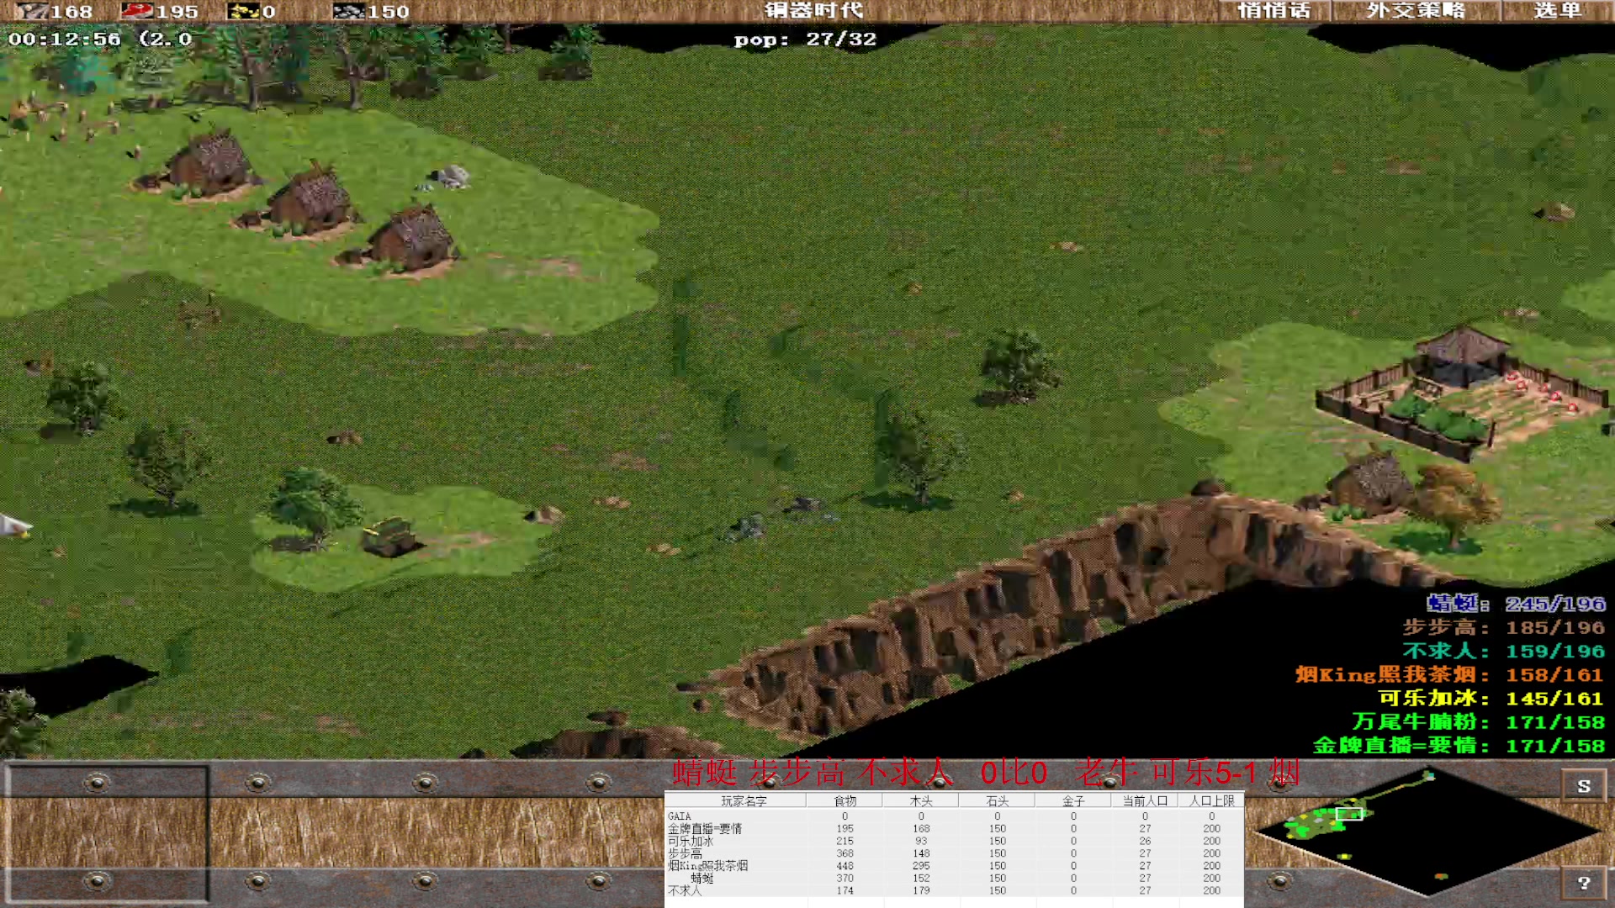The image size is (1615, 908).
Task: Click the food value 448 in the table
Action: (845, 866)
